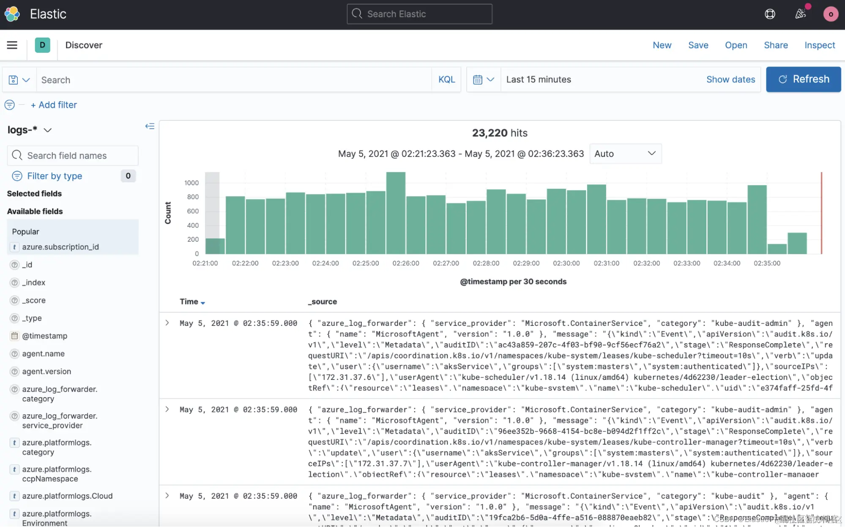The height and width of the screenshot is (527, 845).
Task: Click the Search field names input
Action: point(73,156)
